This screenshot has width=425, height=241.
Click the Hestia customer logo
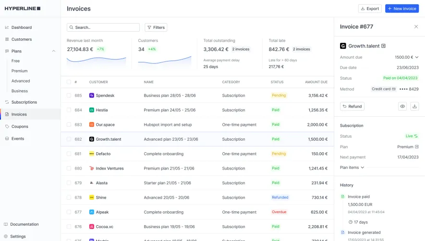click(x=92, y=110)
